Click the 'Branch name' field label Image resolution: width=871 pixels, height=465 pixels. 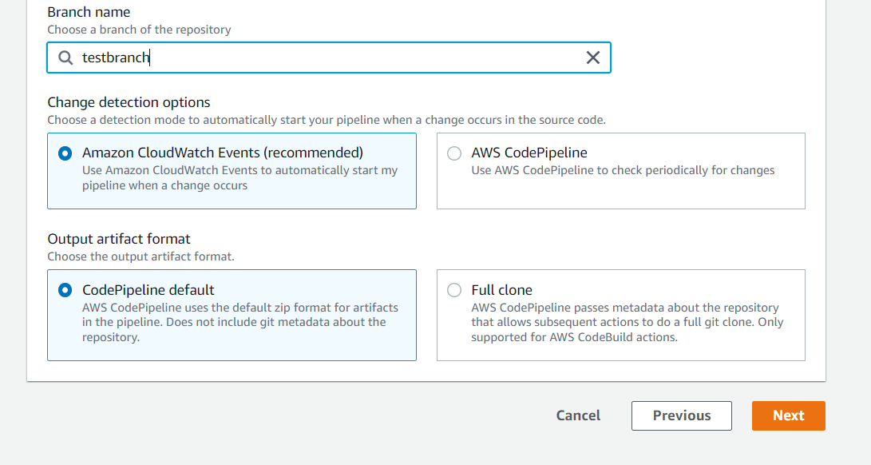(89, 12)
